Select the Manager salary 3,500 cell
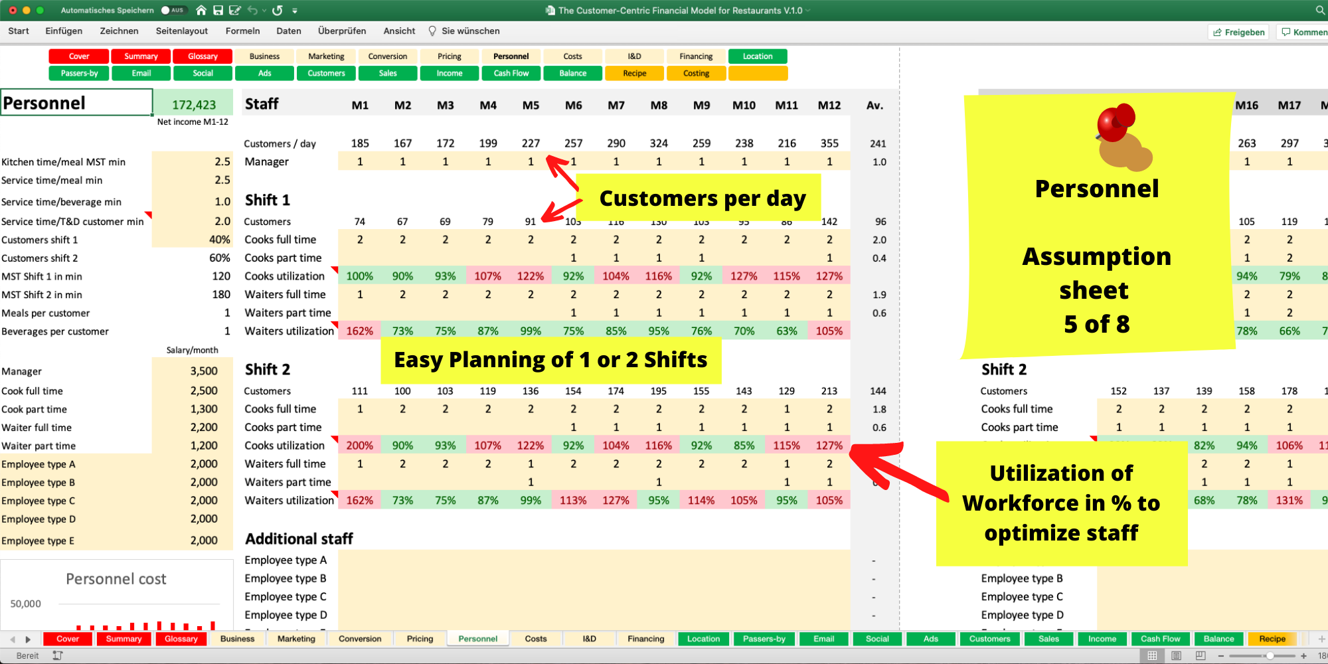 [x=193, y=371]
